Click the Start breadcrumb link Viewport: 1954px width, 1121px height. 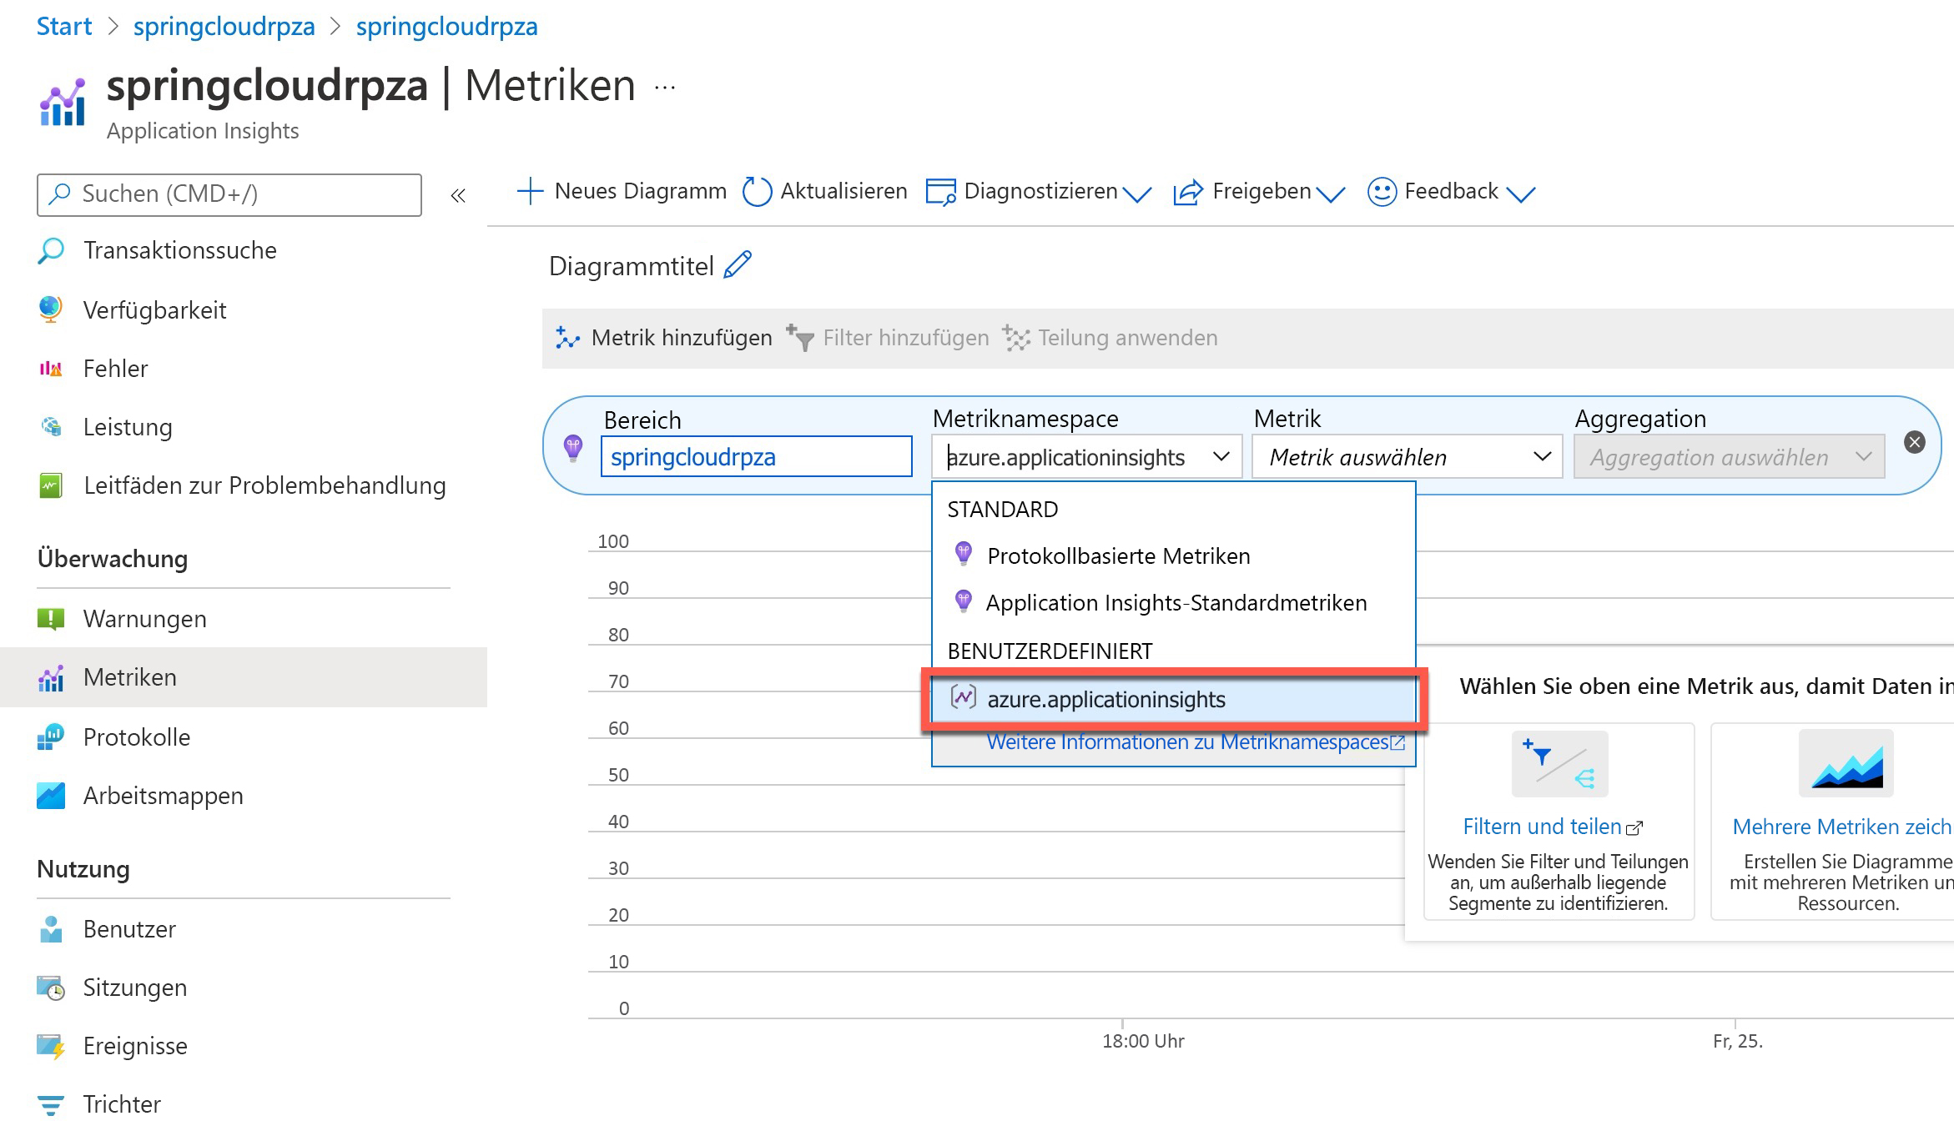coord(63,27)
